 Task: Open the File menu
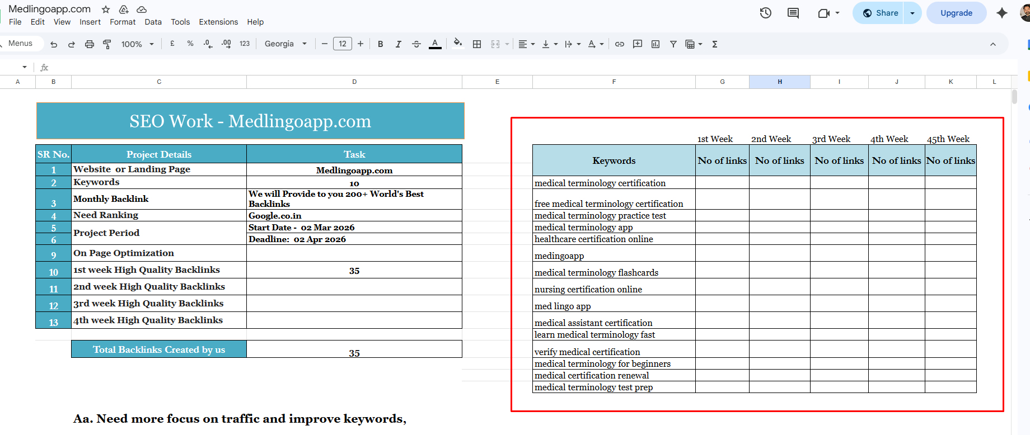(15, 22)
